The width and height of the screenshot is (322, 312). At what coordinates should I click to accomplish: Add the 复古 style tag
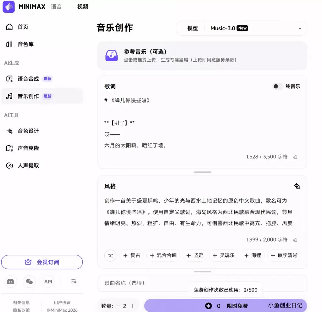131,255
